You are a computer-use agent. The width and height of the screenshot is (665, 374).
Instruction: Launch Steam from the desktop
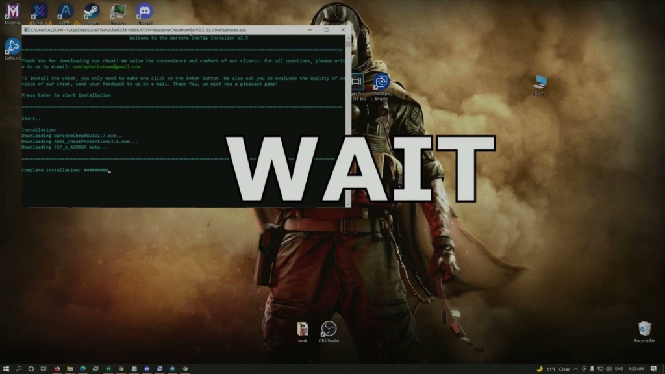point(92,11)
